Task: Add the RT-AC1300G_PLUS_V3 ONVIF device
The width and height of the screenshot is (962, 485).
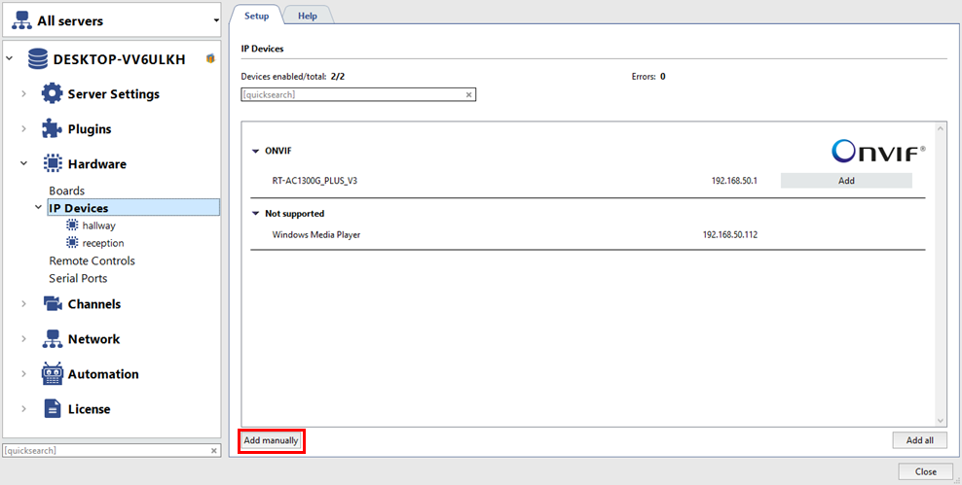Action: (x=845, y=181)
